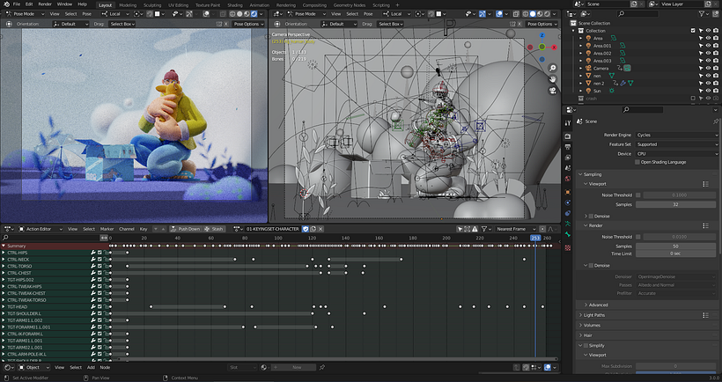Screen dimensions: 722x382
Task: Open the Marker menu in Action Editor
Action: coord(107,229)
